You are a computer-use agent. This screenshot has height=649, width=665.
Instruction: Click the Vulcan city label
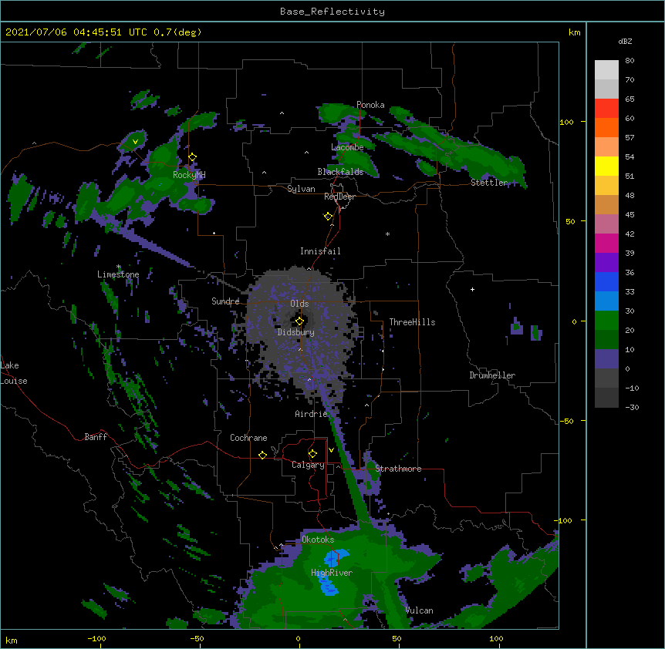(419, 610)
